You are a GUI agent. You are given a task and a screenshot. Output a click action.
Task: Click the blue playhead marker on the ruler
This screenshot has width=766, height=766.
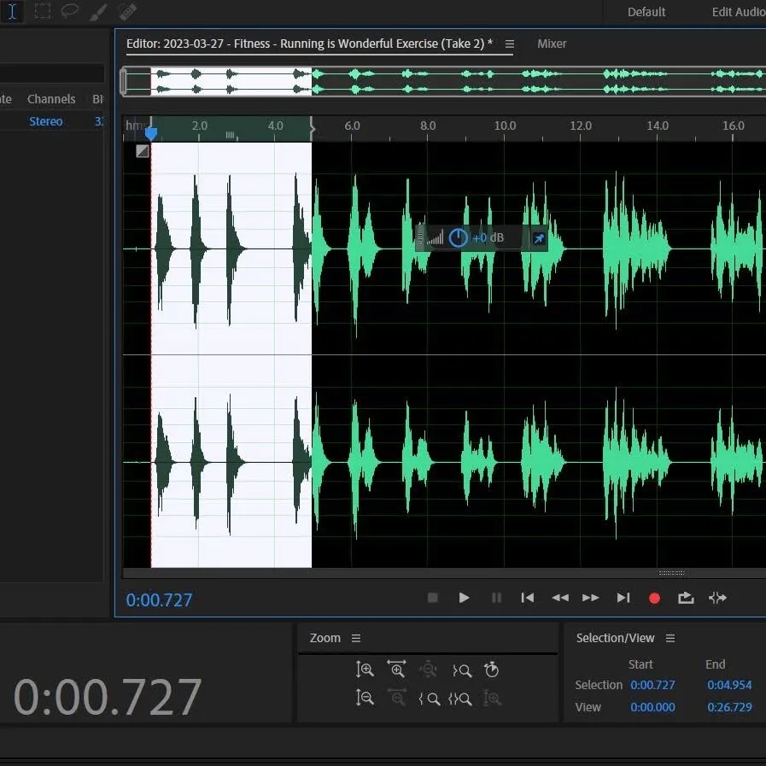151,133
